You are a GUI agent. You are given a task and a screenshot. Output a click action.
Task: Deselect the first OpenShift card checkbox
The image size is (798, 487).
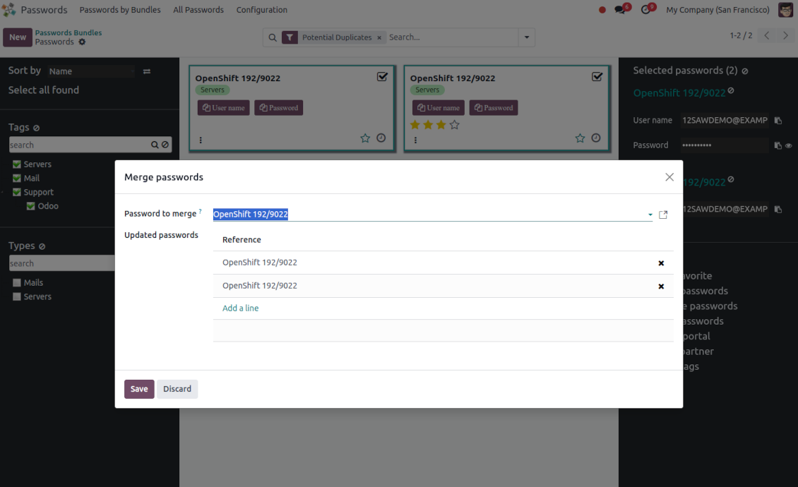click(382, 77)
